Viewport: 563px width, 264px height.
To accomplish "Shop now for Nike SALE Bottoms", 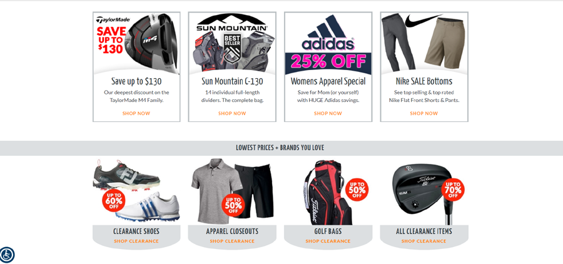I will pos(424,113).
